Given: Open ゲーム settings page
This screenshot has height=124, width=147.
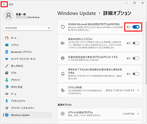Looking at the screenshot, I should (x=28, y=94).
